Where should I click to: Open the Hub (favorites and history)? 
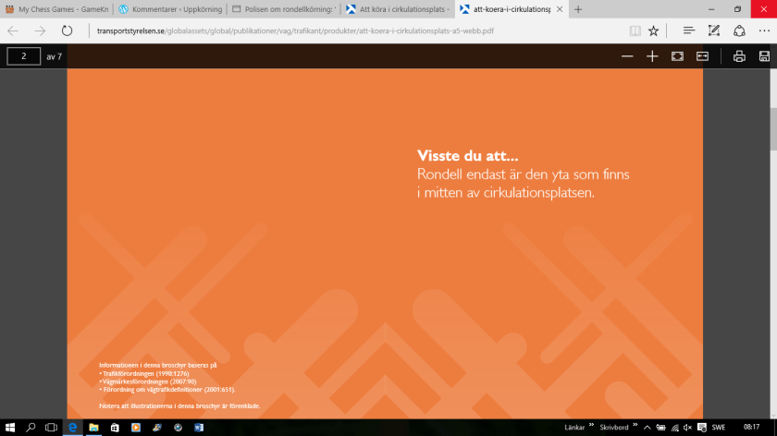coord(688,30)
